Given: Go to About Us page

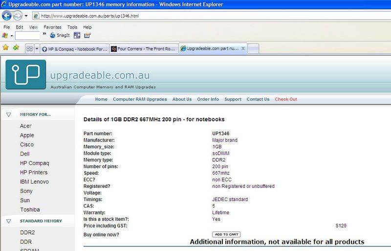Looking at the screenshot, I should point(182,99).
